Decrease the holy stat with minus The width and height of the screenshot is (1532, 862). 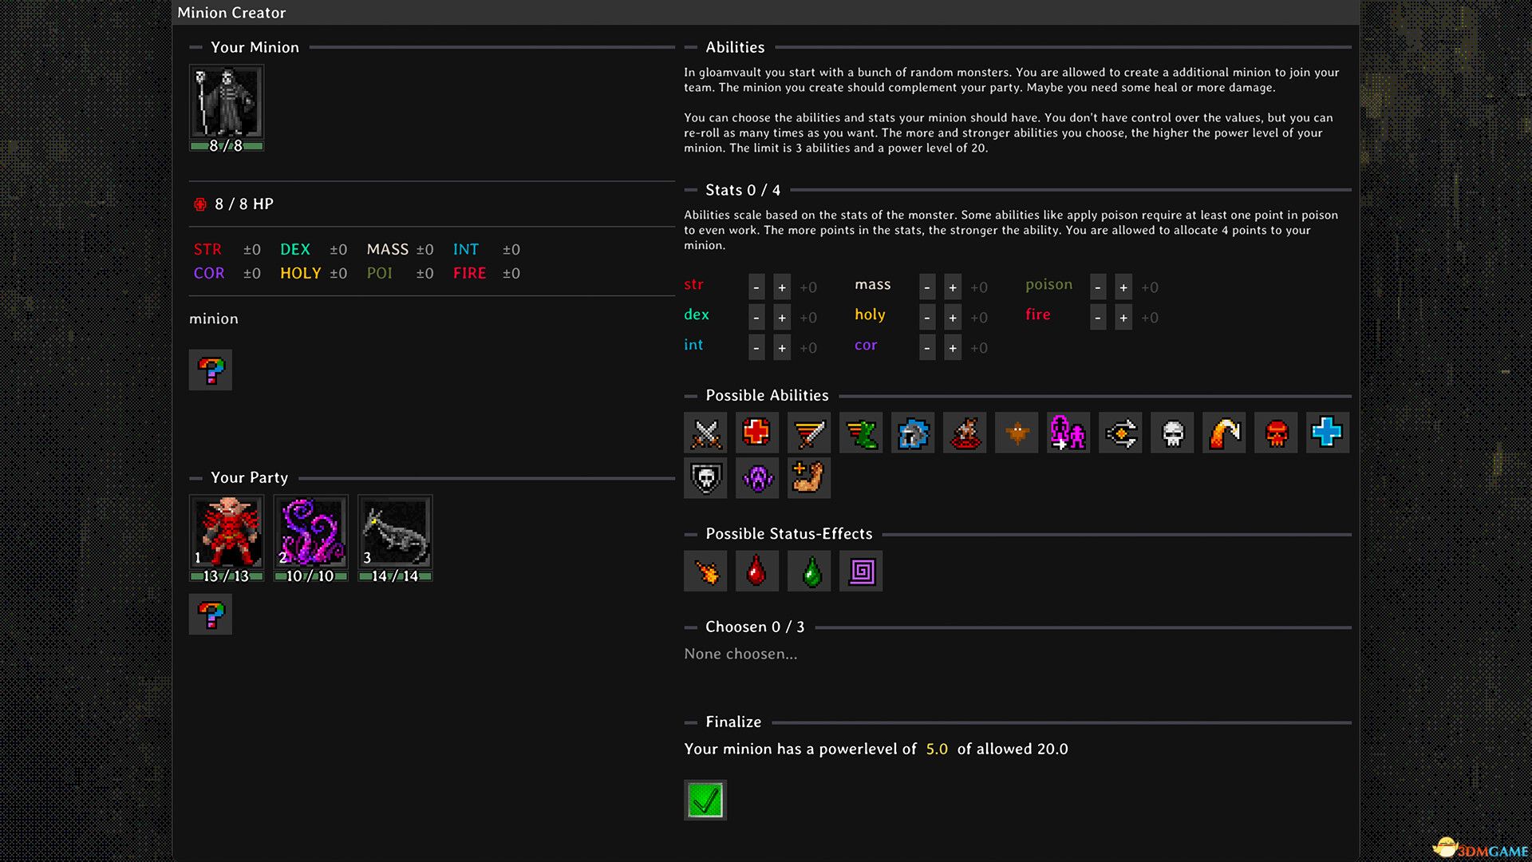click(927, 318)
